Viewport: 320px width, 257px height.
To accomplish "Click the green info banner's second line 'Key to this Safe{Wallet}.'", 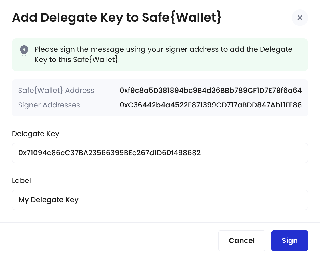I will (77, 60).
